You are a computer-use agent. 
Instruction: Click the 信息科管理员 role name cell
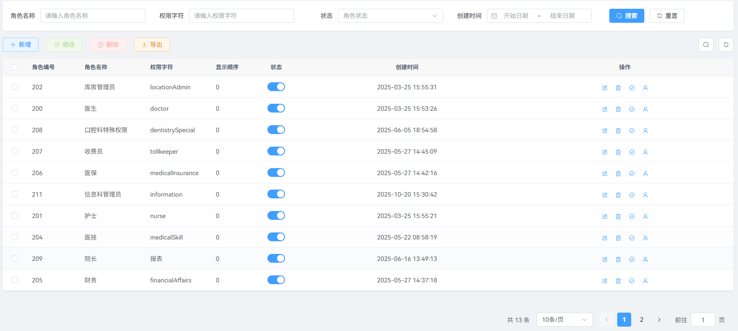(103, 194)
